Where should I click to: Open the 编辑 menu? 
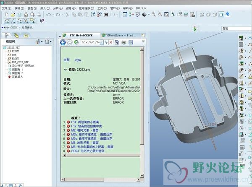[x=19, y=8]
